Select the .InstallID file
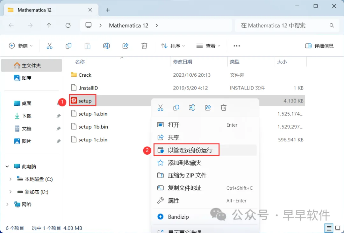The width and height of the screenshot is (344, 233). [187, 88]
